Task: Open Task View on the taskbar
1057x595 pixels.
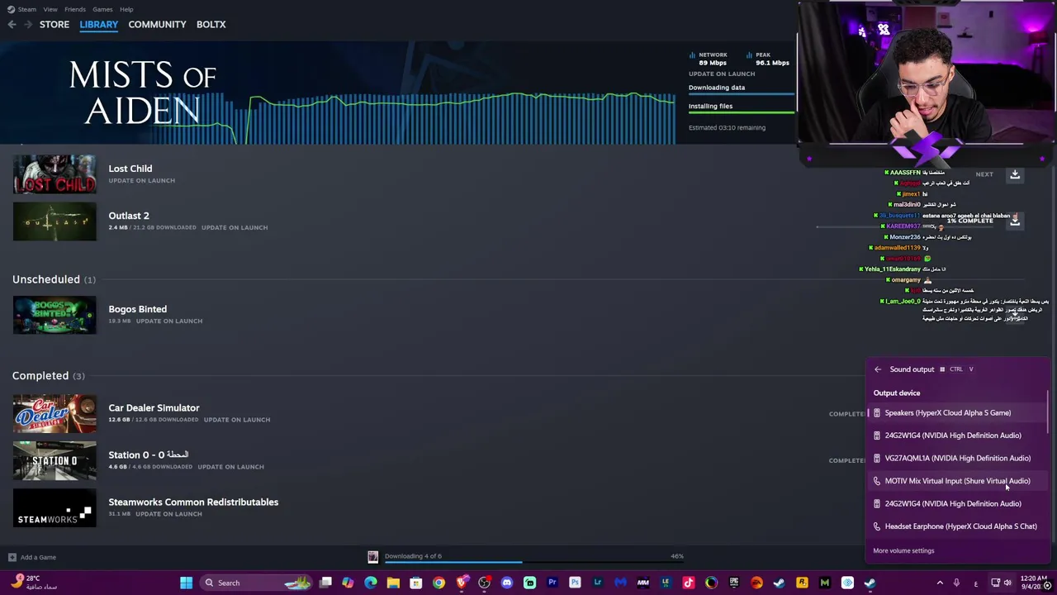Action: click(x=325, y=583)
